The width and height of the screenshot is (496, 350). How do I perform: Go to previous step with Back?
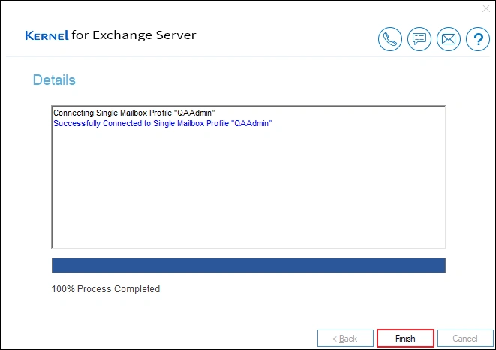point(345,339)
